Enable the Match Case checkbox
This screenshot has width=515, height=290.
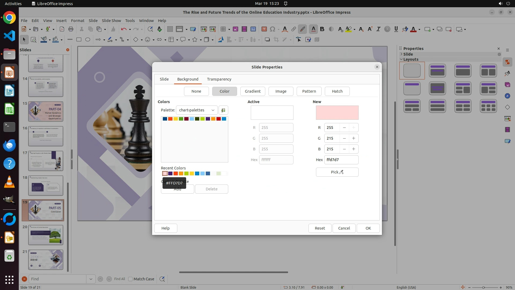pos(131,279)
